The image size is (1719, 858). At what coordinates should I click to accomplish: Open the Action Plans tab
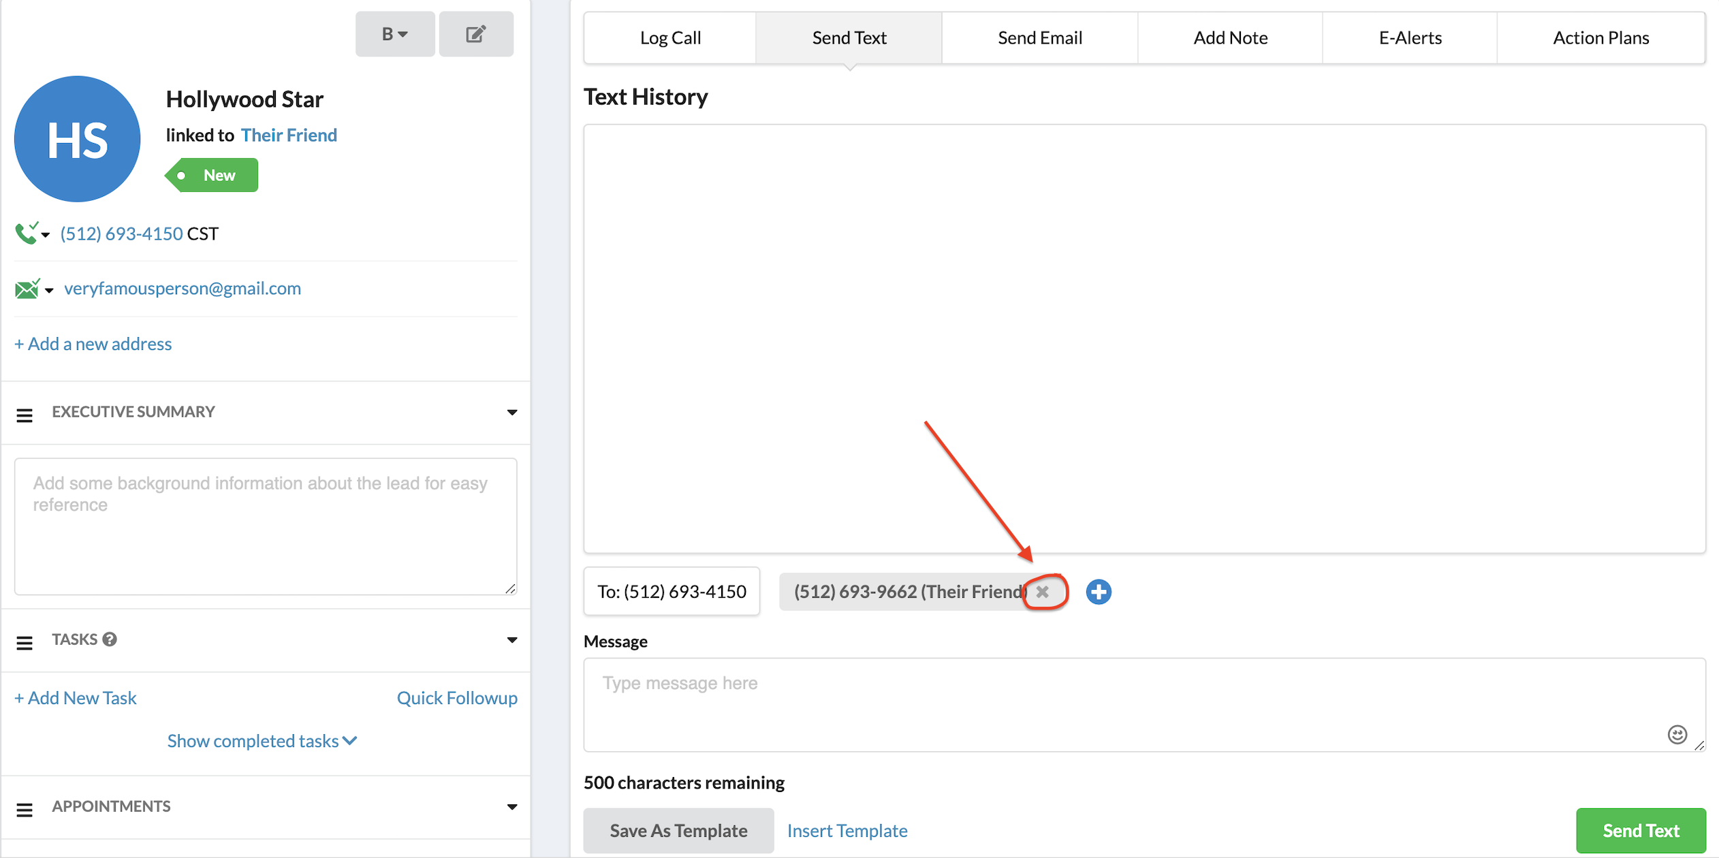(1600, 38)
